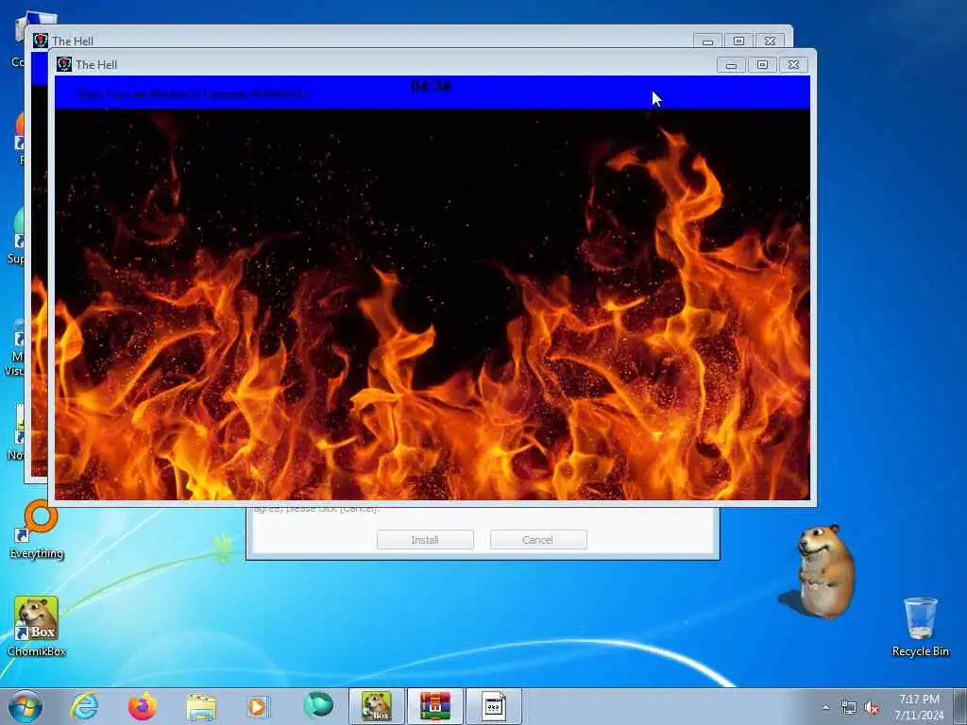Screen dimensions: 967x725
Task: Click the hamster mascot on desktop
Action: 823,571
